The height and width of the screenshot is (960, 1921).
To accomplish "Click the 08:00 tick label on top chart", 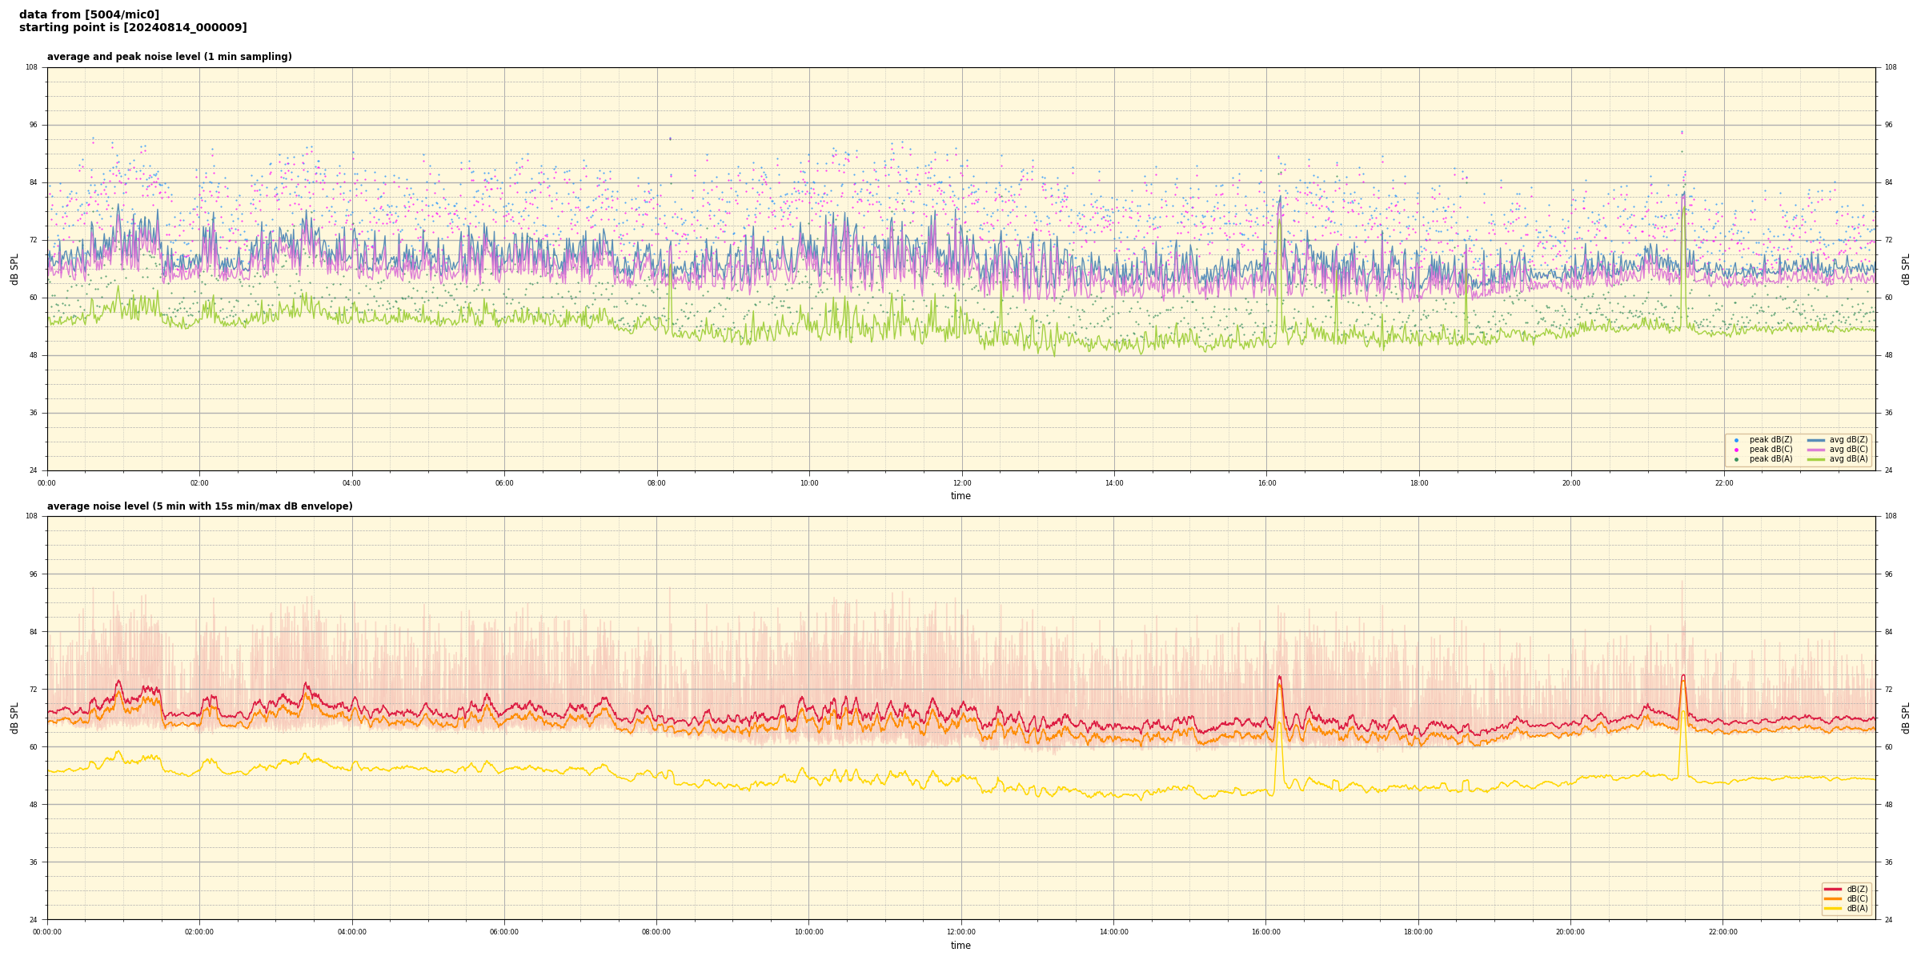I will (656, 483).
